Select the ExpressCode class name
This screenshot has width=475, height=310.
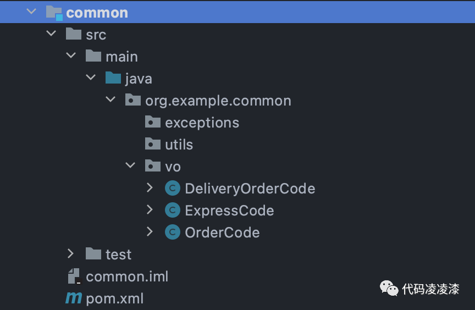coord(229,211)
